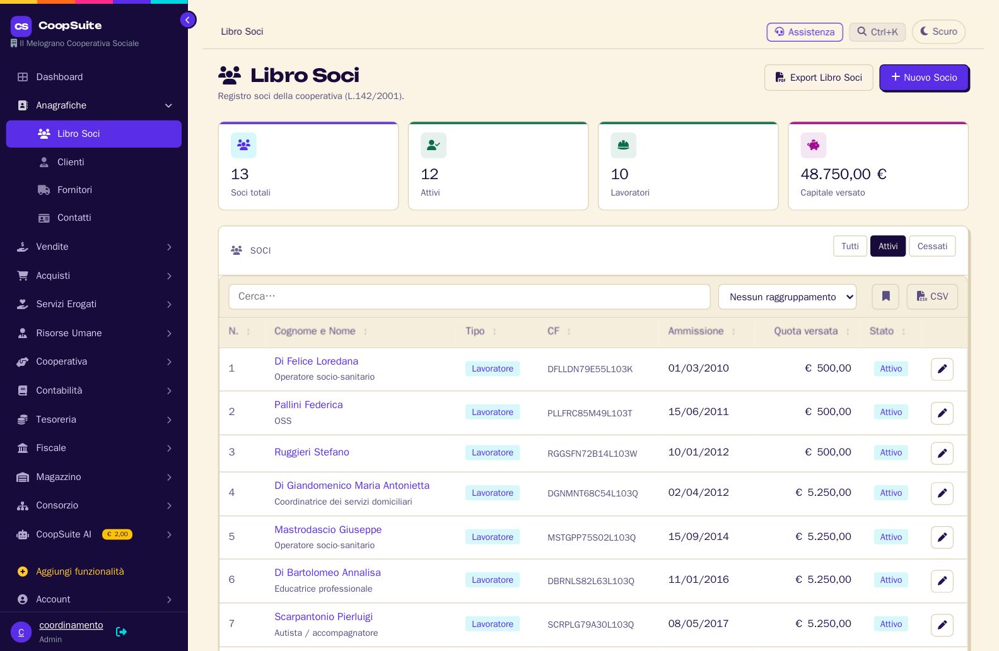
Task: Click the CoopSuite logo icon
Action: (x=21, y=26)
